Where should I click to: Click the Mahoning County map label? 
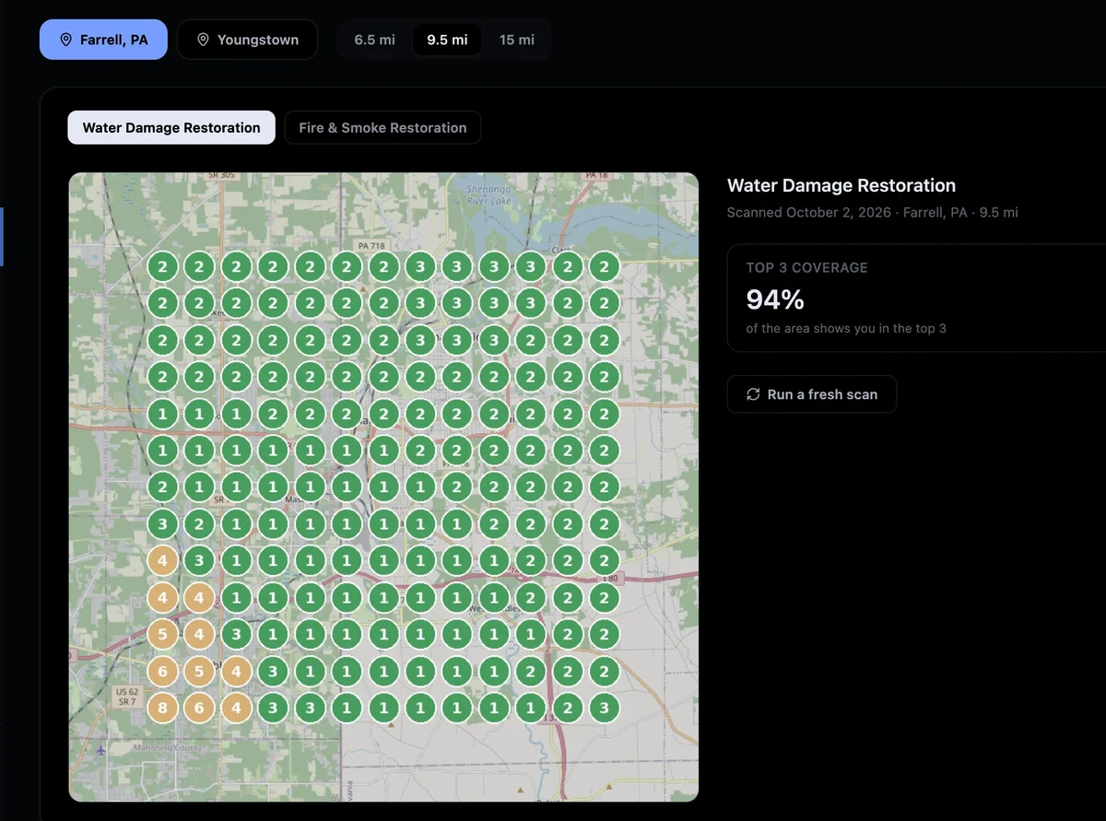[x=166, y=748]
